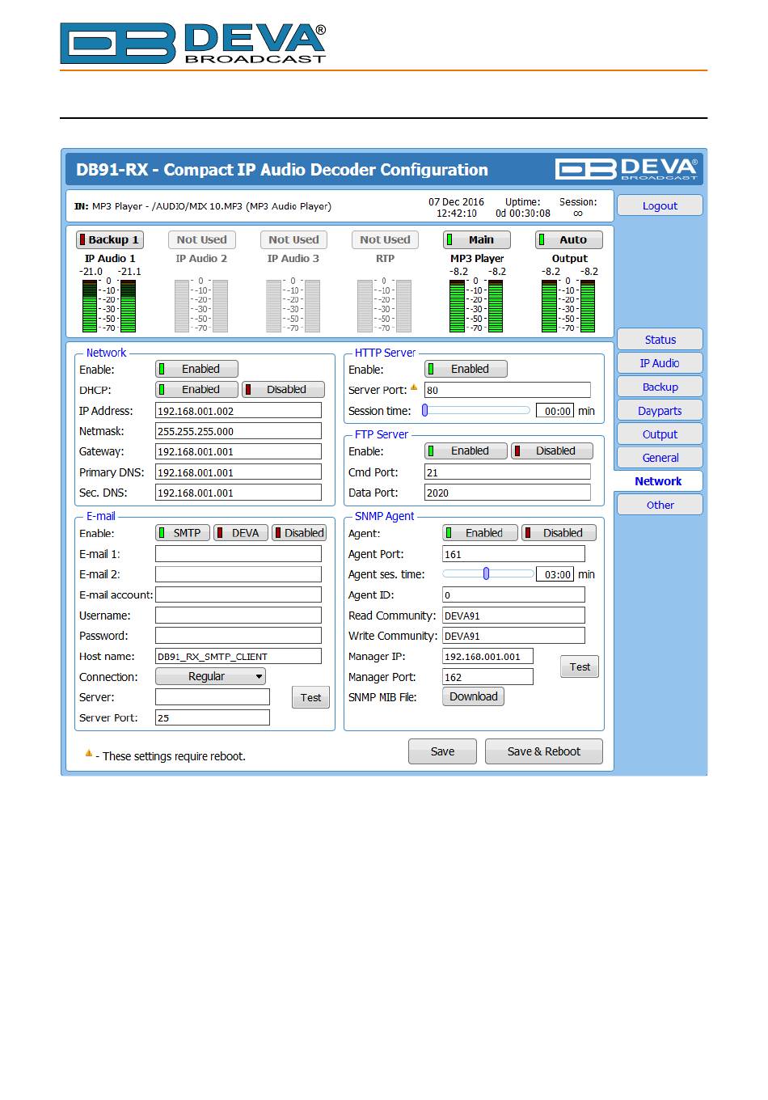Click the HTTP Session time slider
Viewport: 768px width, 1100px height.
point(476,410)
